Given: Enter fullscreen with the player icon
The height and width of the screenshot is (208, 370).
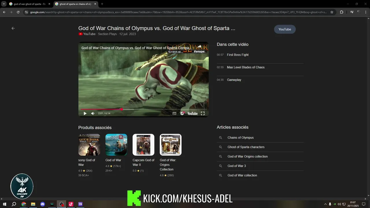Looking at the screenshot, I should coord(203,114).
